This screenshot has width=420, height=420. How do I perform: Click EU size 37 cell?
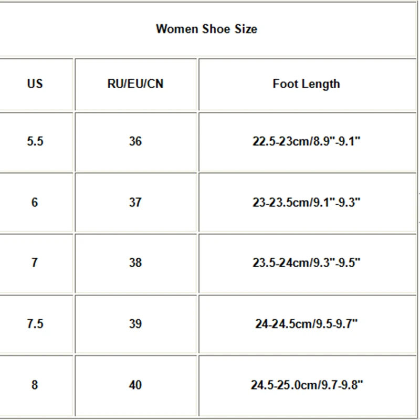coord(135,202)
